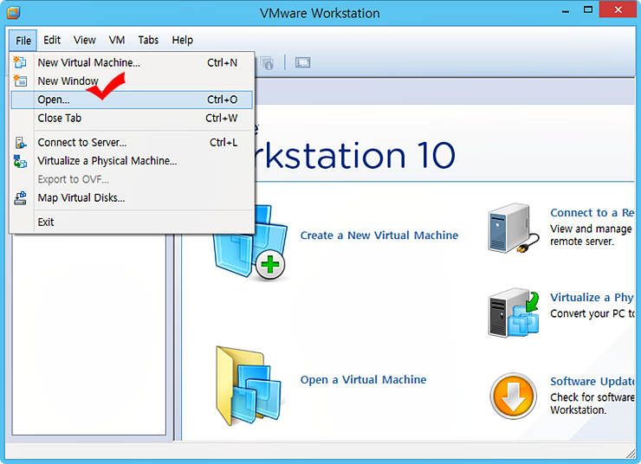641x464 pixels.
Task: Choose Exit from the File menu
Action: (x=46, y=222)
